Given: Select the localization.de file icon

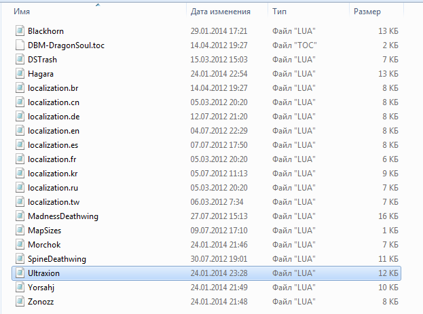Looking at the screenshot, I should click(20, 117).
